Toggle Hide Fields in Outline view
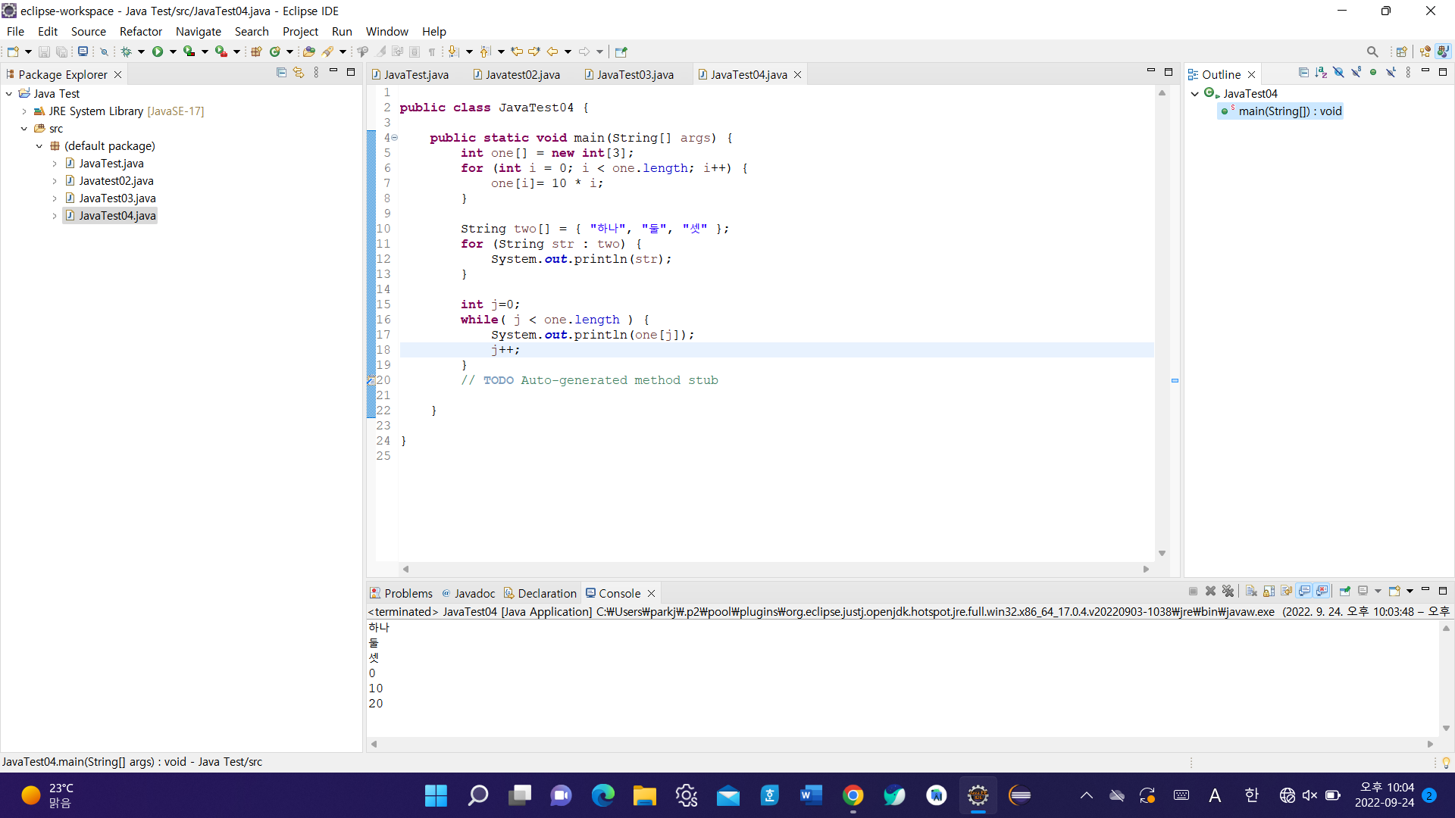The width and height of the screenshot is (1455, 818). (x=1338, y=73)
